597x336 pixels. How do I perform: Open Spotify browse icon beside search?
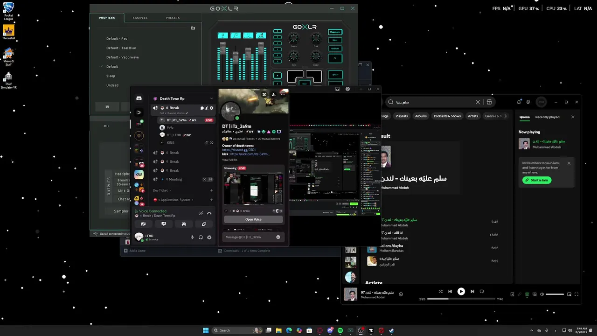click(x=489, y=102)
